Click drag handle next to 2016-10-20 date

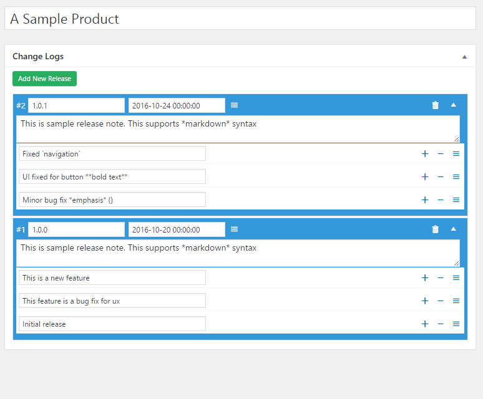click(235, 229)
